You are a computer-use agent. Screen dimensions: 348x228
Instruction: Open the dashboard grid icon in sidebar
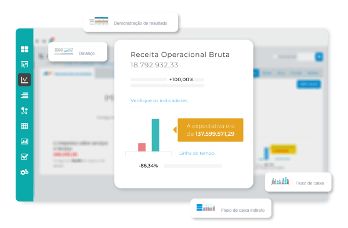24,49
